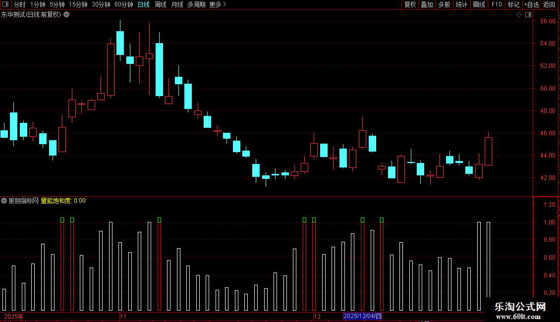The width and height of the screenshot is (560, 322).
Task: Click the 量能饱和度: 0.00 value label
Action: pyautogui.click(x=63, y=201)
